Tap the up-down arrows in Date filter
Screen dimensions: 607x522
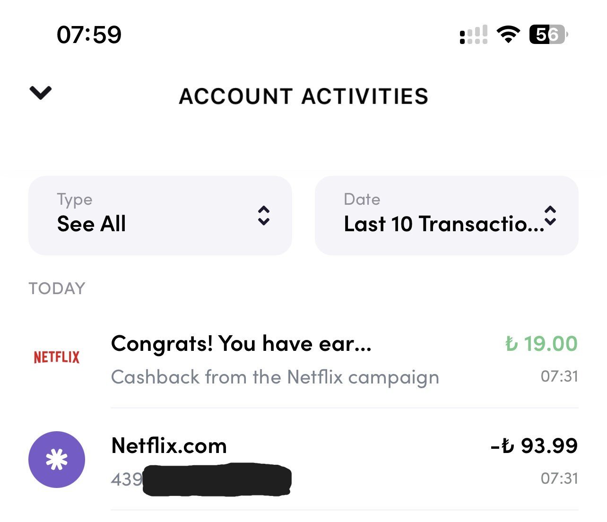550,216
